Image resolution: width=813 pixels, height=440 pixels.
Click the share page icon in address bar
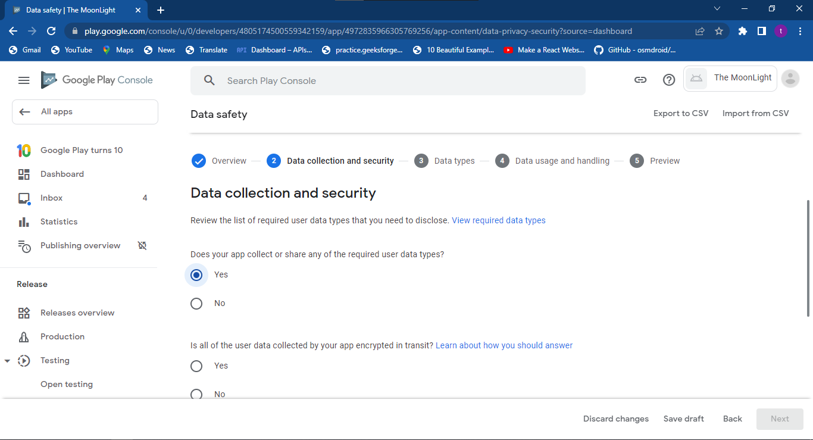tap(700, 31)
